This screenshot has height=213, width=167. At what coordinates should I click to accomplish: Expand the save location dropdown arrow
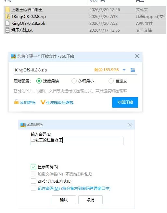124,70
